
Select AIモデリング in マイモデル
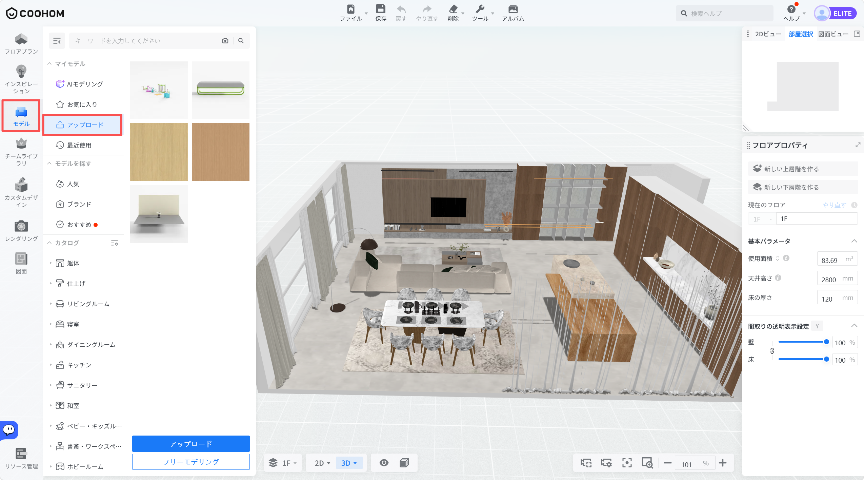pos(83,84)
